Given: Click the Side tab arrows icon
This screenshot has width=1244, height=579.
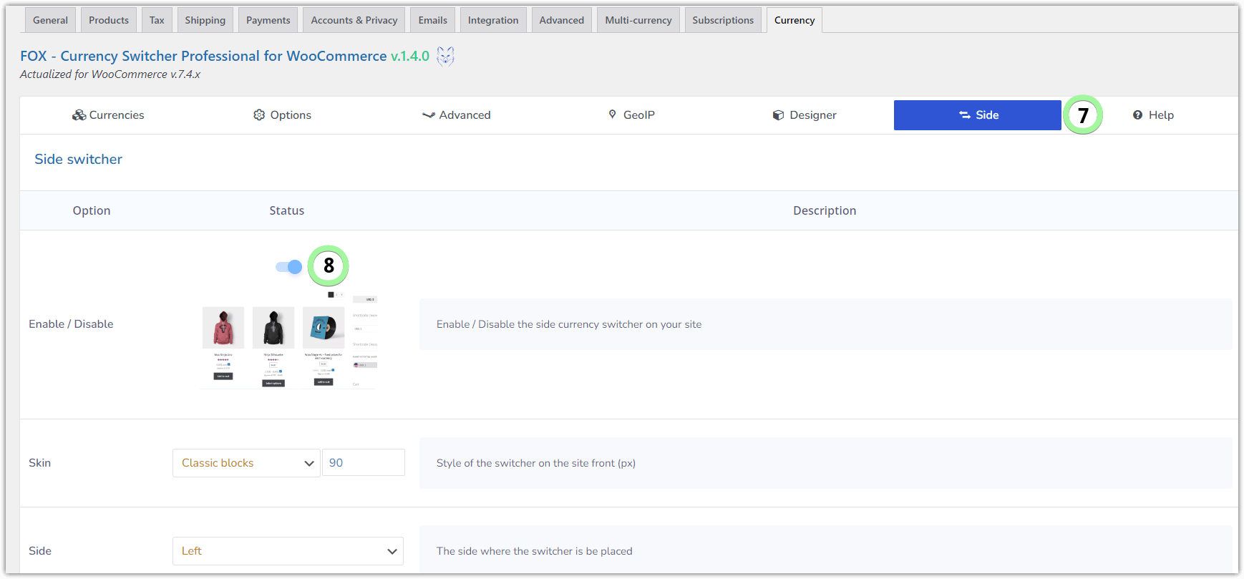Looking at the screenshot, I should point(965,115).
